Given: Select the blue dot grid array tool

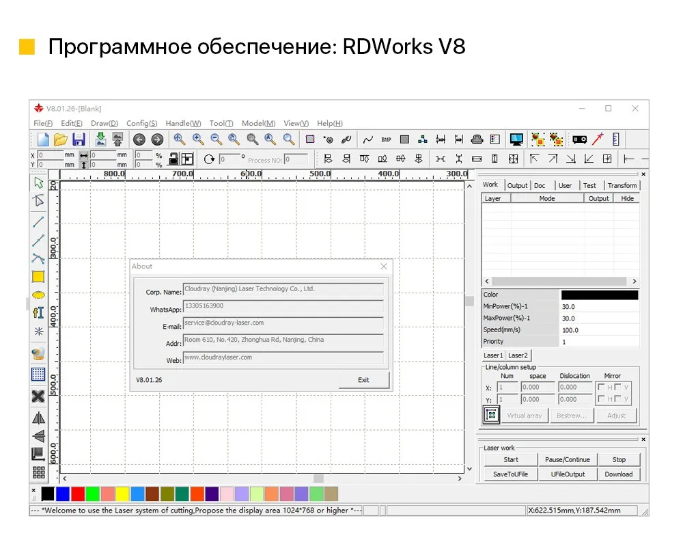Looking at the screenshot, I should pyautogui.click(x=38, y=374).
